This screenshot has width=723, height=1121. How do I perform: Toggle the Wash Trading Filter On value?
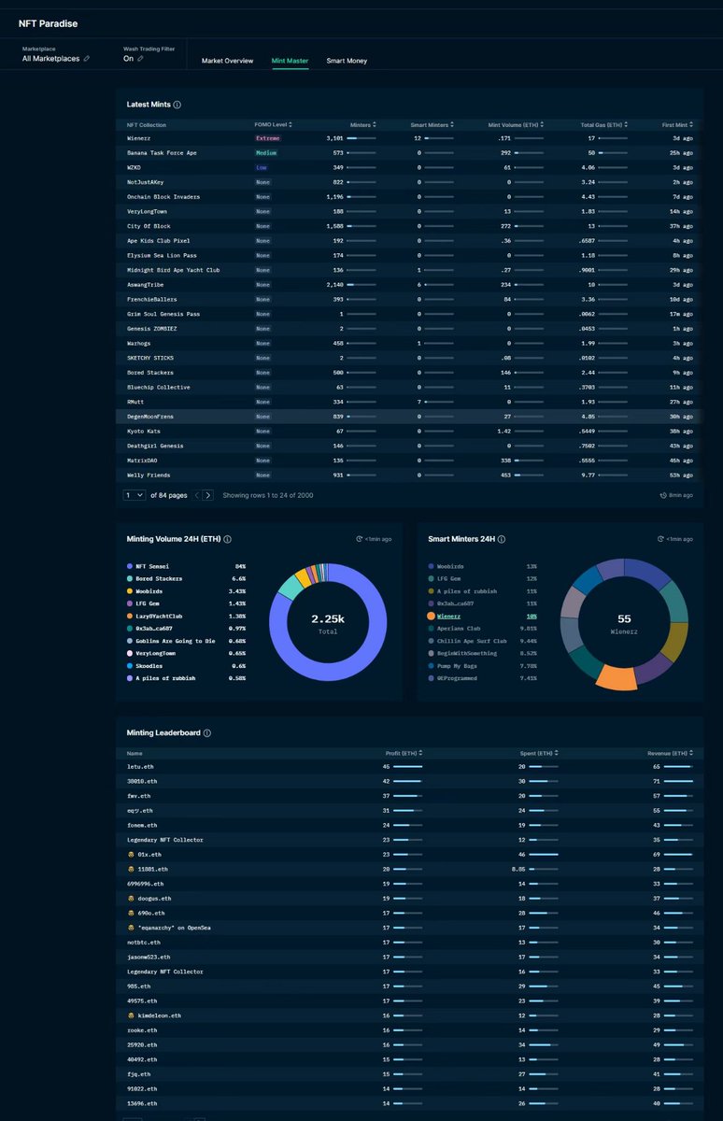(x=128, y=58)
